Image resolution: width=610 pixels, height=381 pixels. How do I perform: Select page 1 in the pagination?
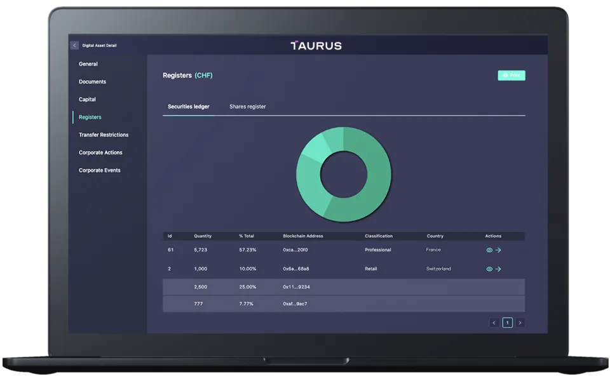(507, 323)
